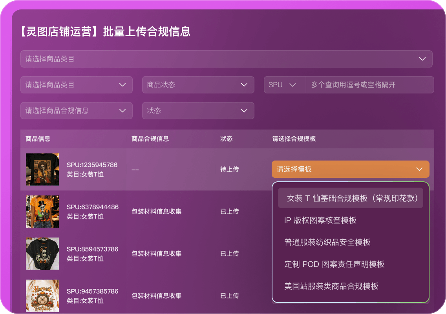Click the 商品信息 column header

(x=38, y=139)
